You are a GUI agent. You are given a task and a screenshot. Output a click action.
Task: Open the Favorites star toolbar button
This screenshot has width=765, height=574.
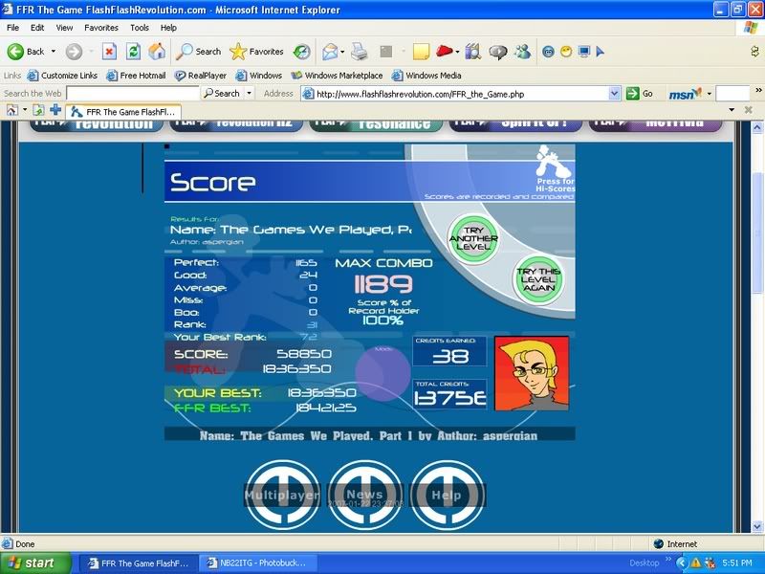tap(256, 52)
